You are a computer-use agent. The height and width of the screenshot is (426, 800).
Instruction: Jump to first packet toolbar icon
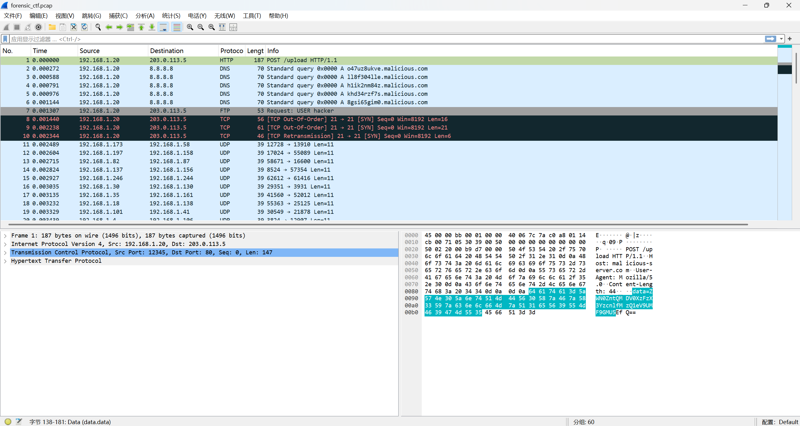(141, 27)
